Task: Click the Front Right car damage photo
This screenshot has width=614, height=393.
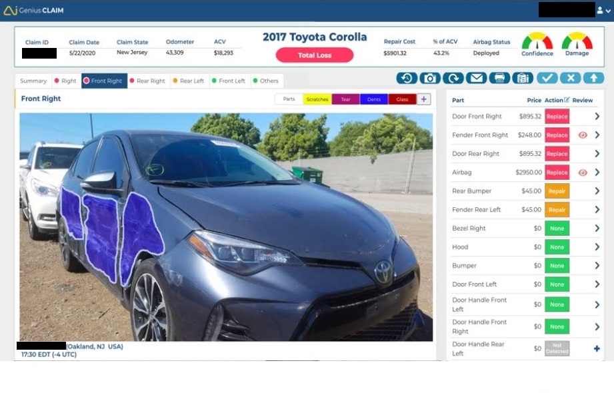Action: tap(226, 227)
